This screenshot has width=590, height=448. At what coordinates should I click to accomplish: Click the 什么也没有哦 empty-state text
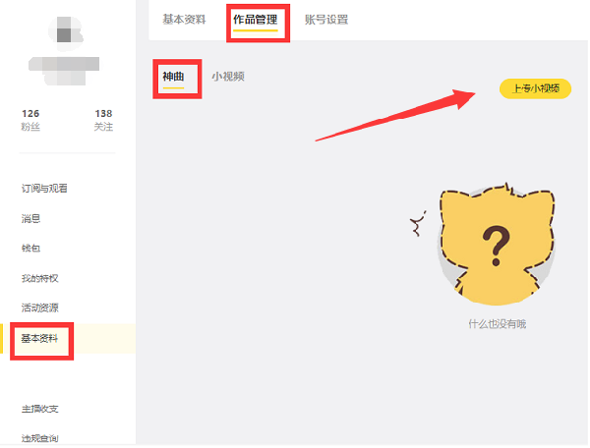click(x=497, y=324)
